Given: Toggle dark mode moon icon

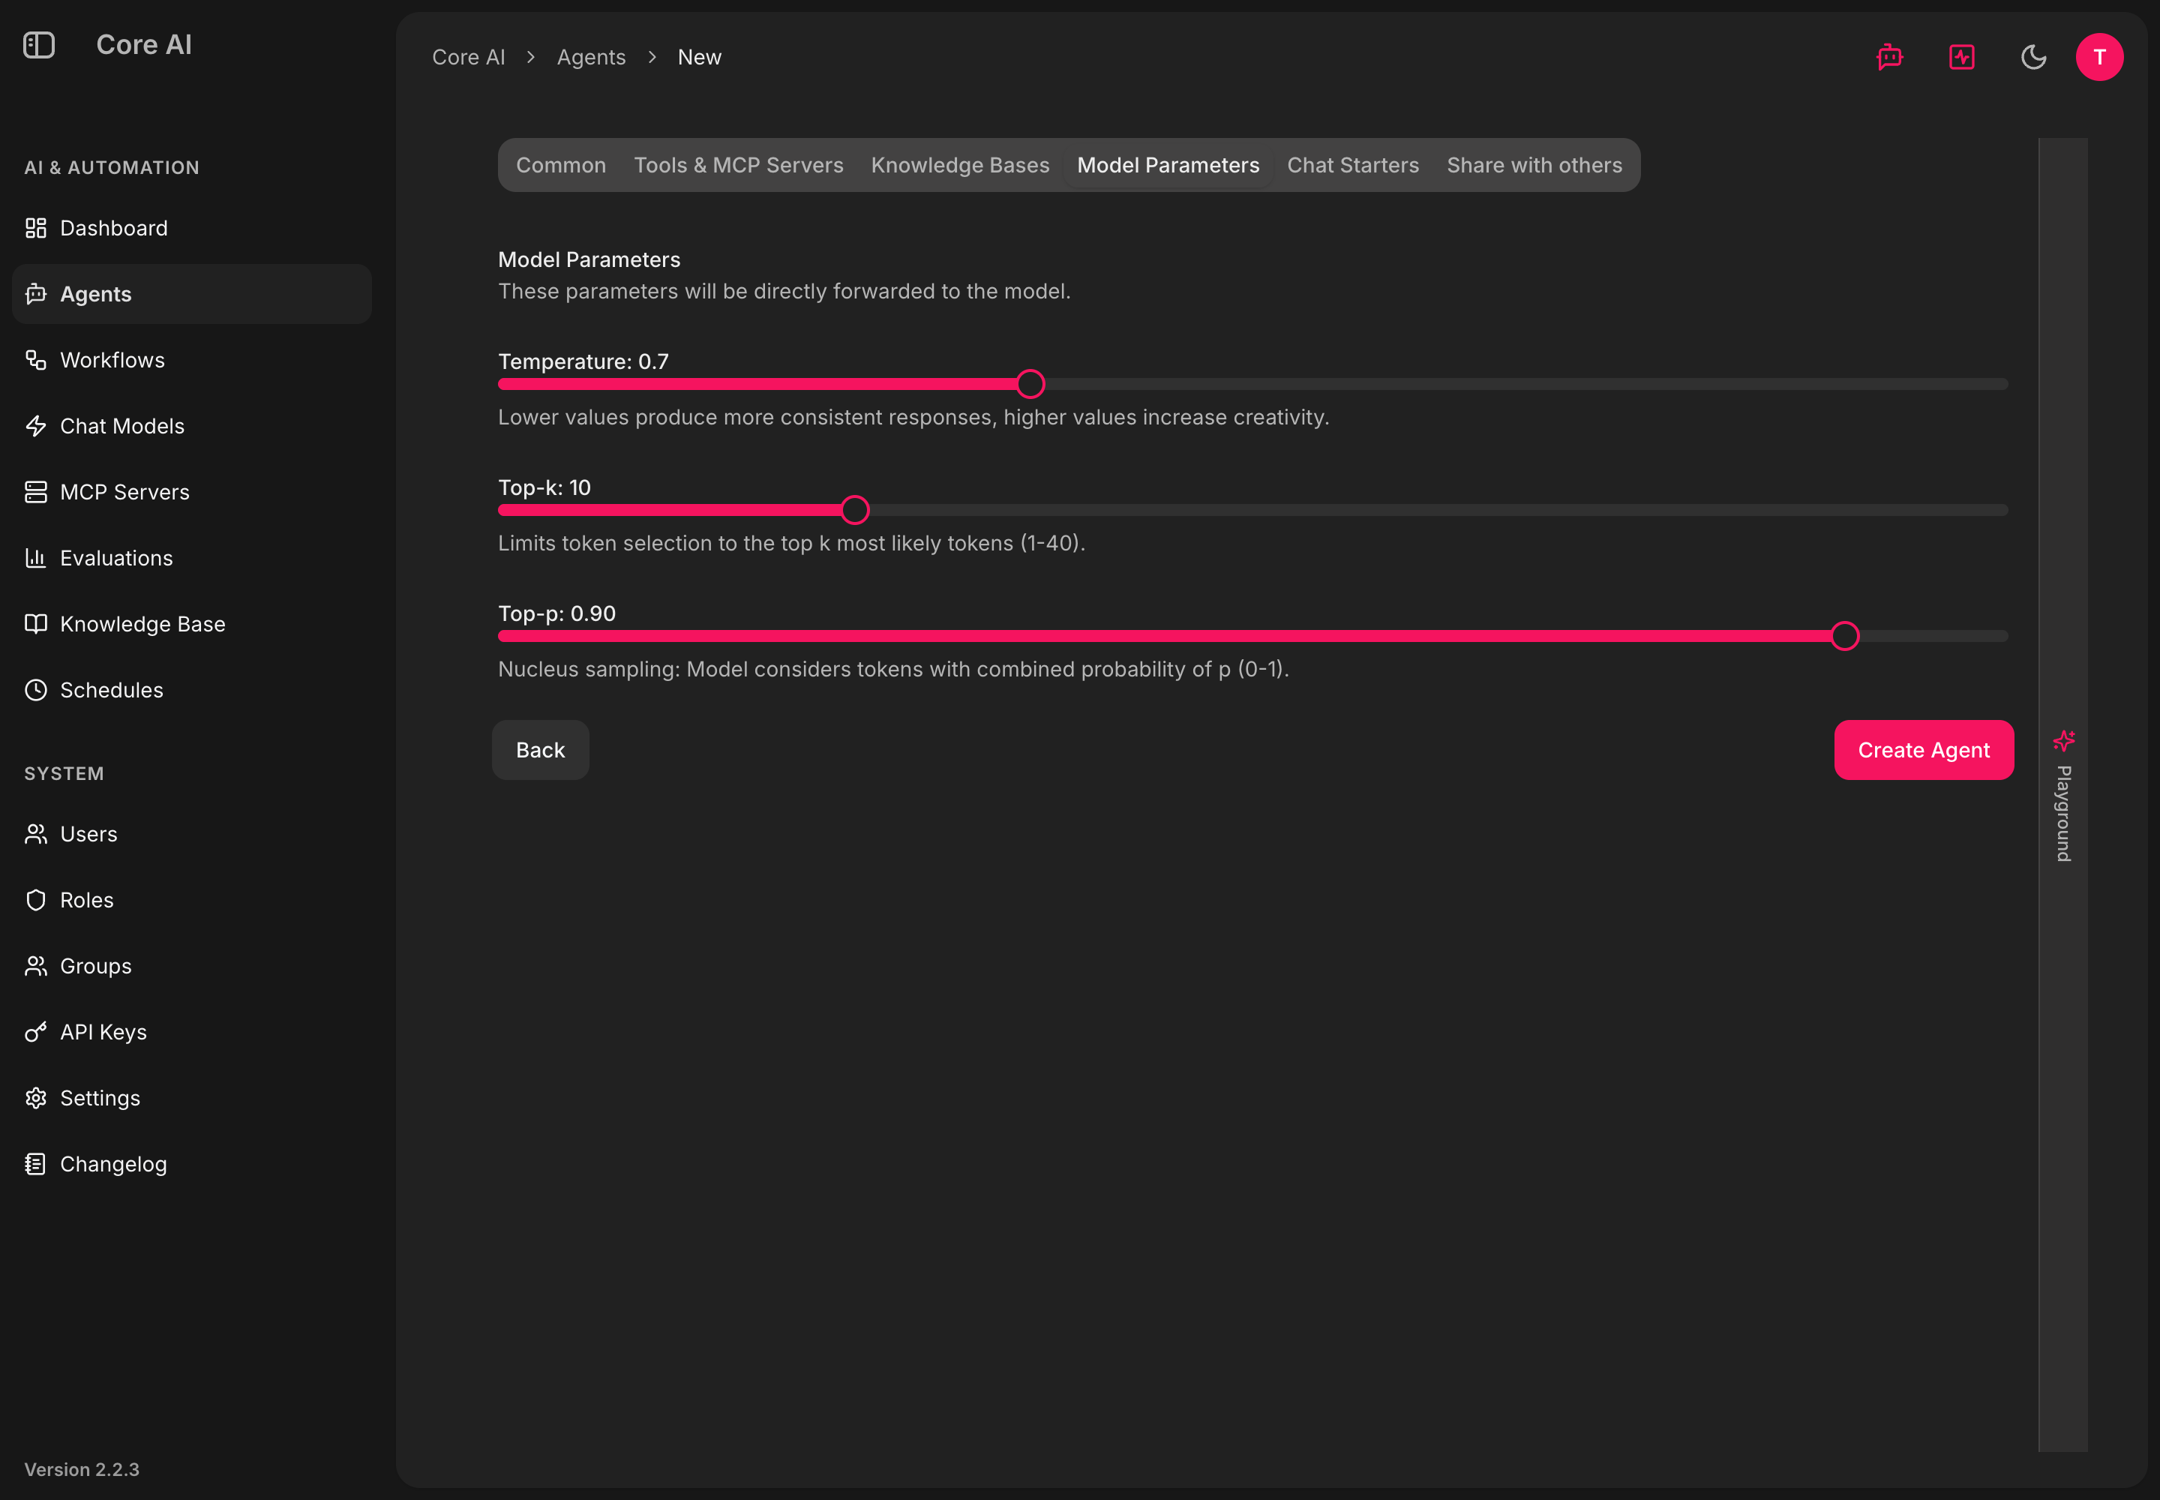Looking at the screenshot, I should (2033, 57).
